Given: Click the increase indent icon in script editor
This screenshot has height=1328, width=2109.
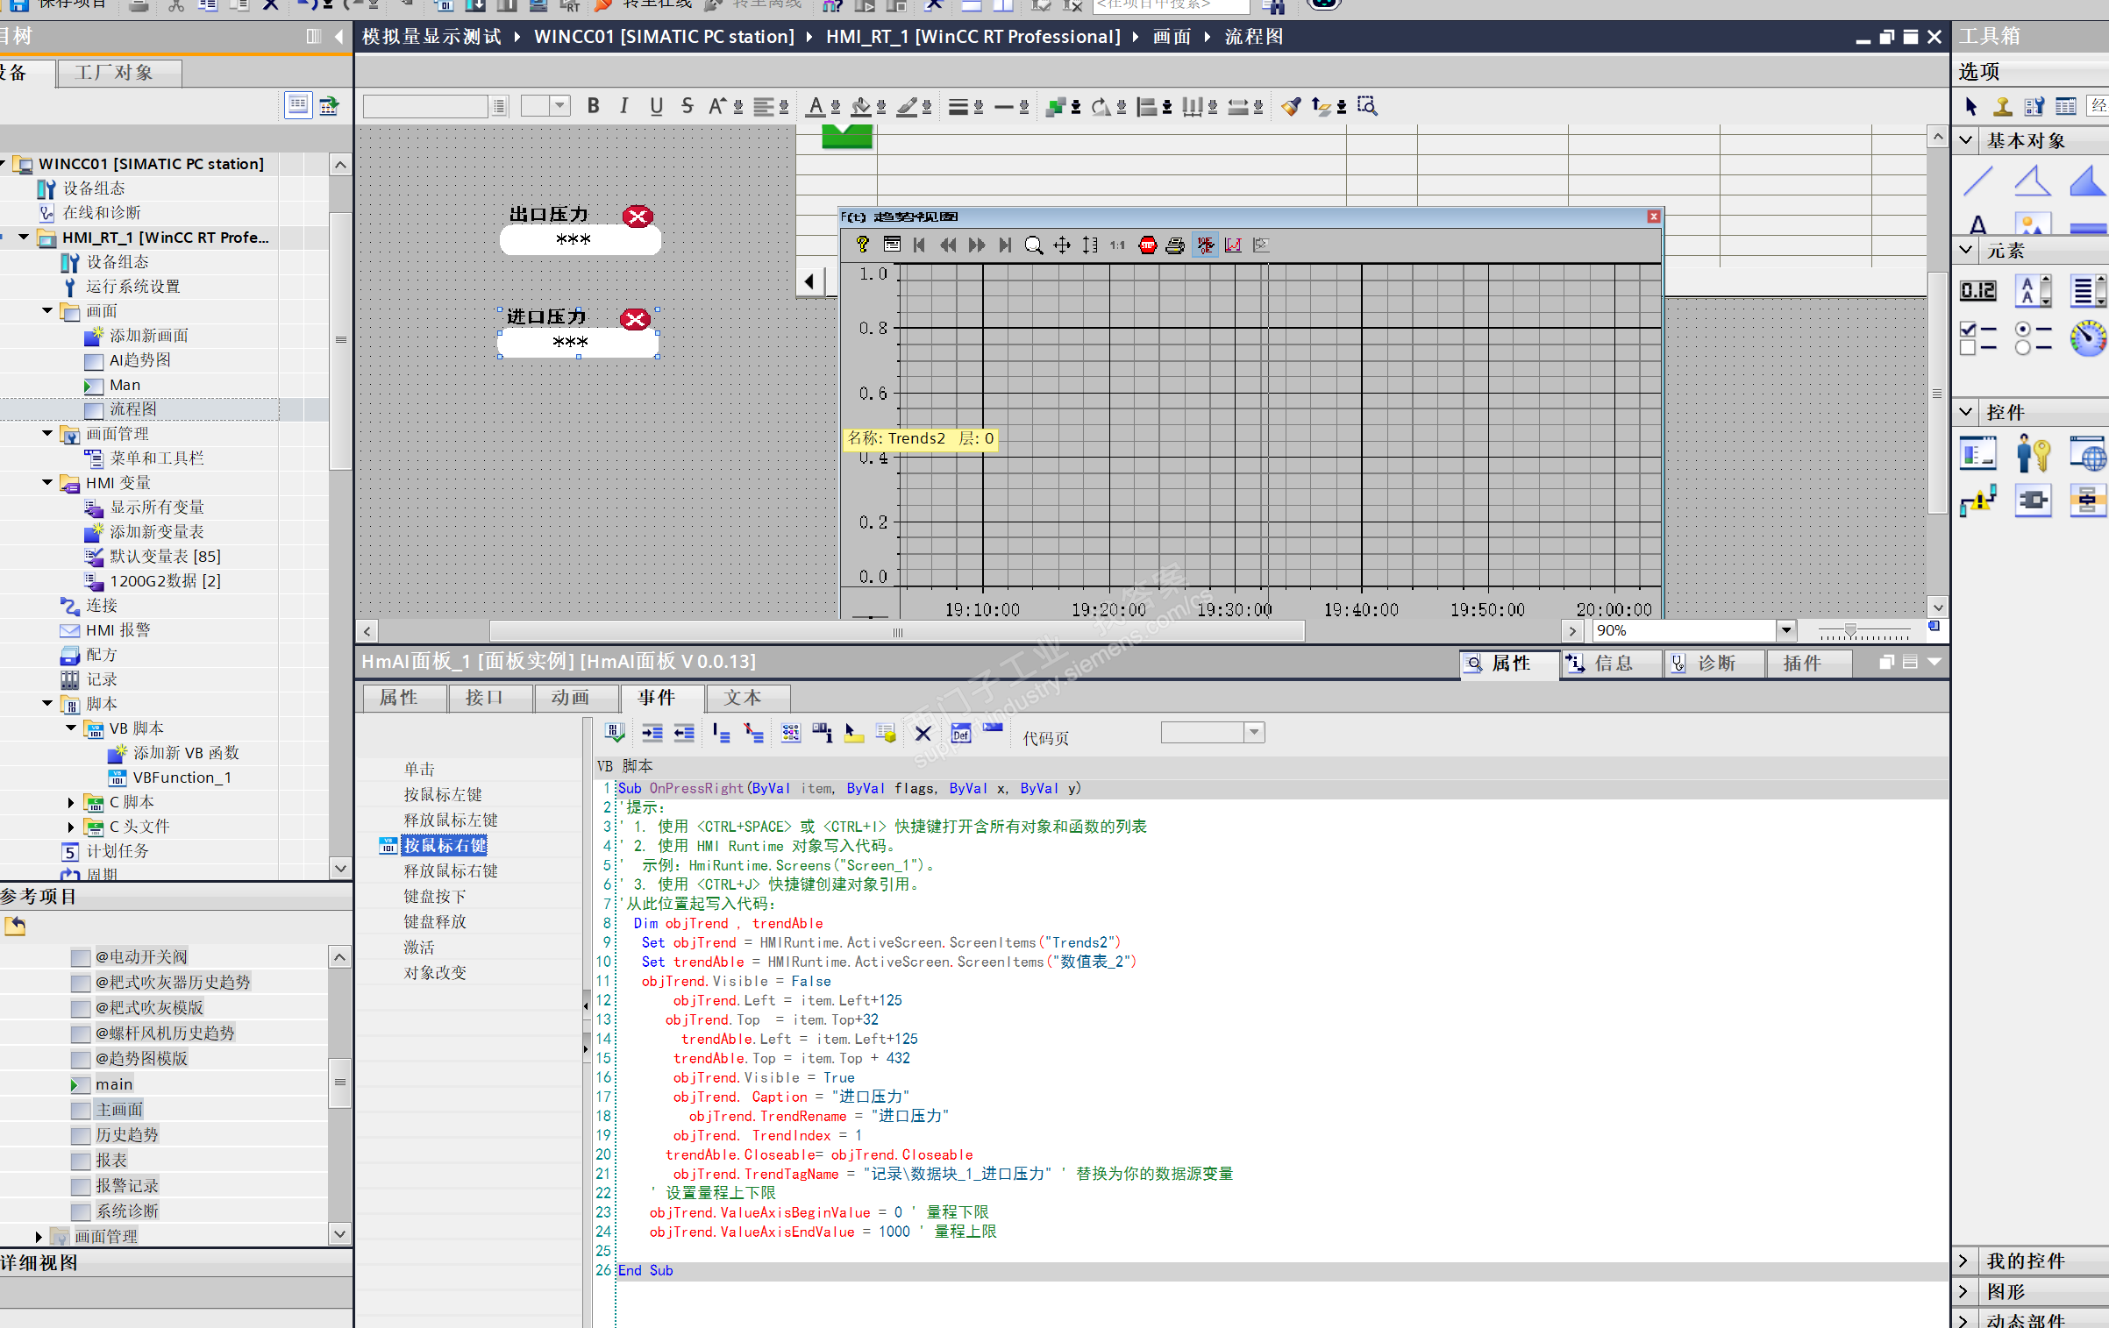Looking at the screenshot, I should pyautogui.click(x=652, y=734).
